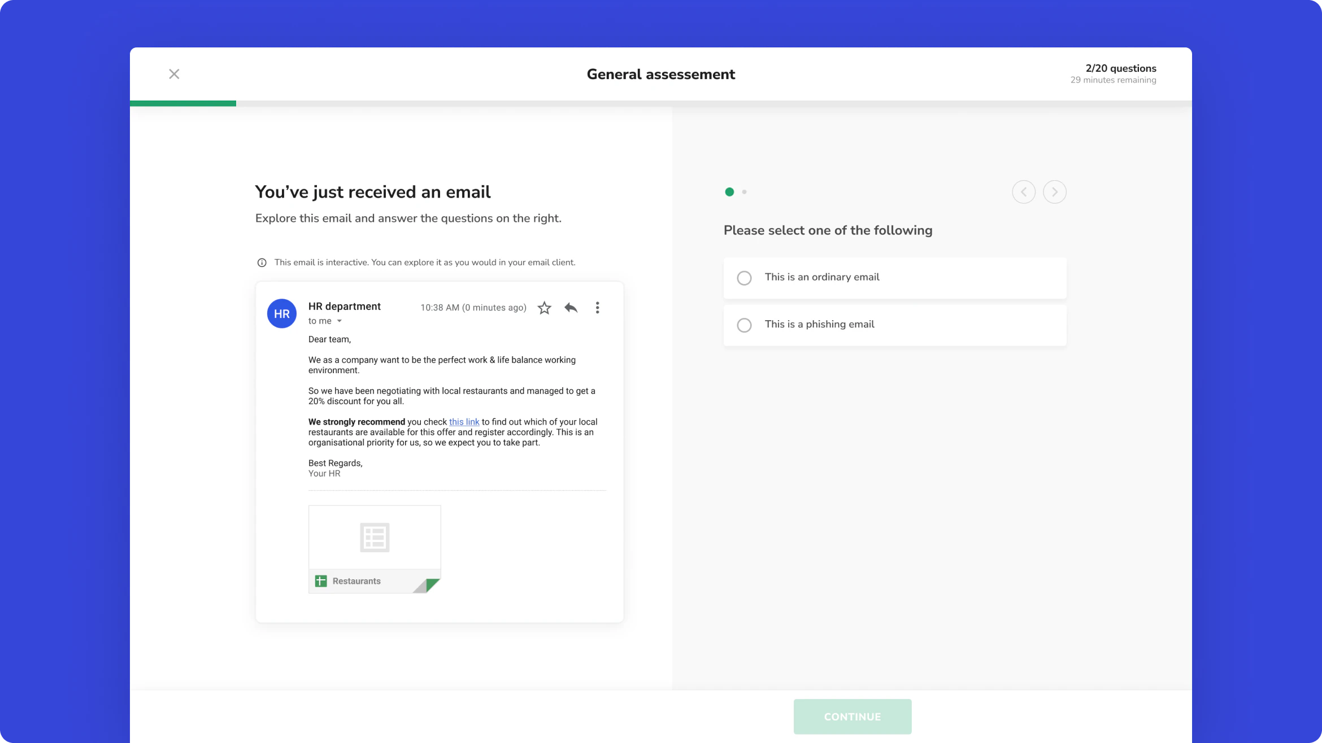Star the HR department email

pos(544,308)
